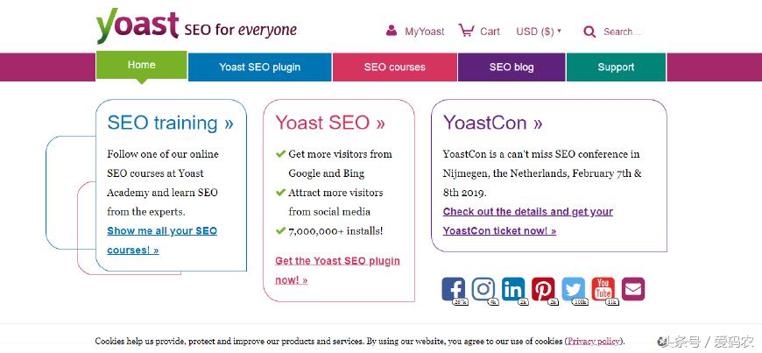Screen dimensions: 762x353
Task: Click the shopping cart icon
Action: coord(466,32)
